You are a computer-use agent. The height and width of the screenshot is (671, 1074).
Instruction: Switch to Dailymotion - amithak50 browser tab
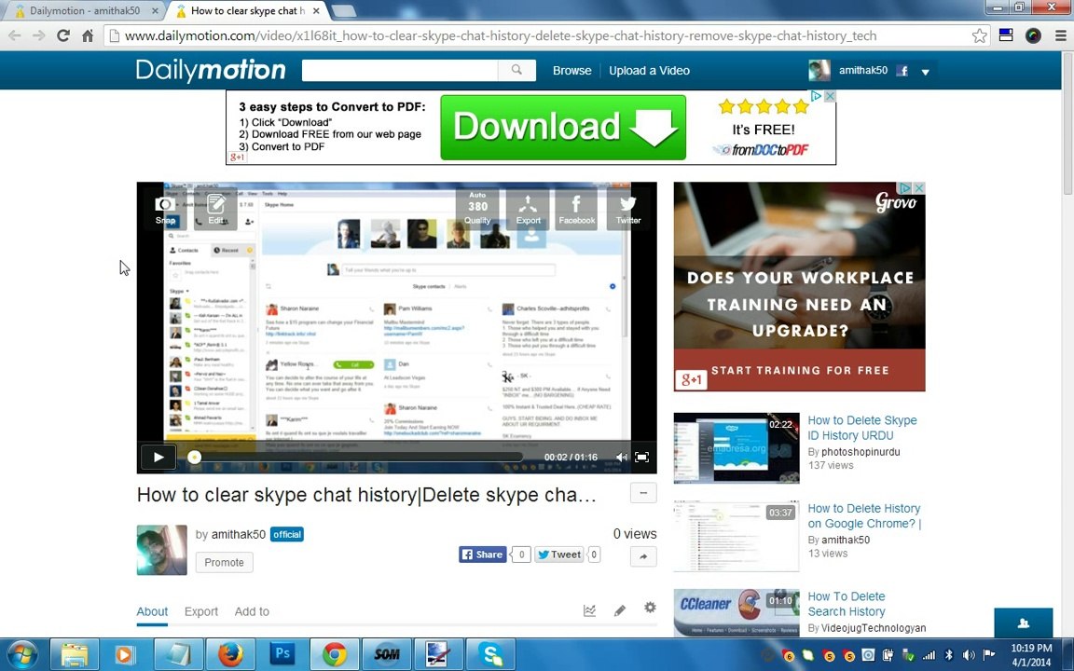click(x=85, y=11)
